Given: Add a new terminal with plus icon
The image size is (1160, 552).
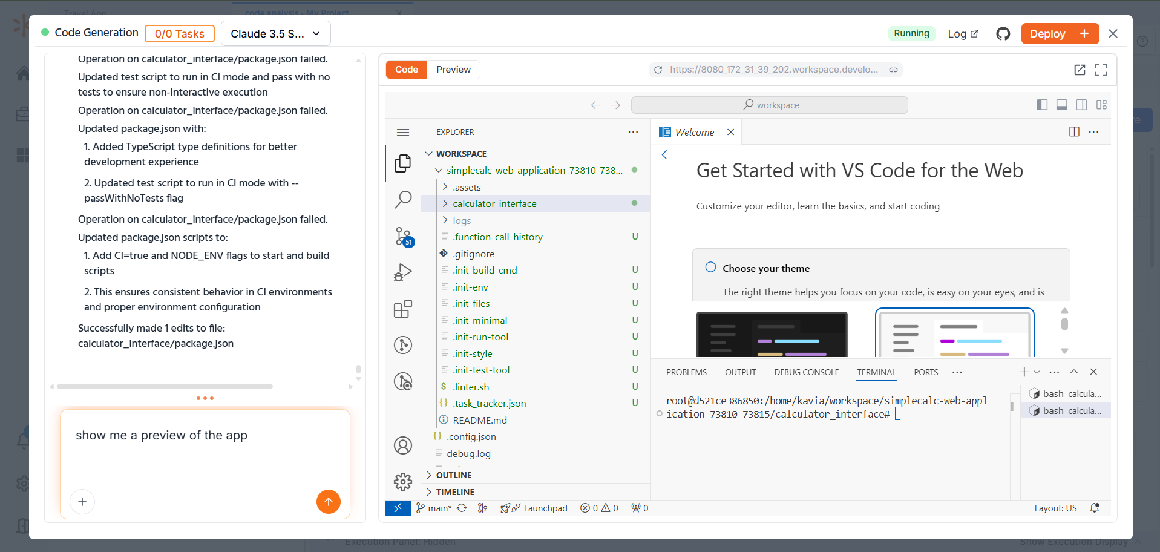Looking at the screenshot, I should 1024,372.
